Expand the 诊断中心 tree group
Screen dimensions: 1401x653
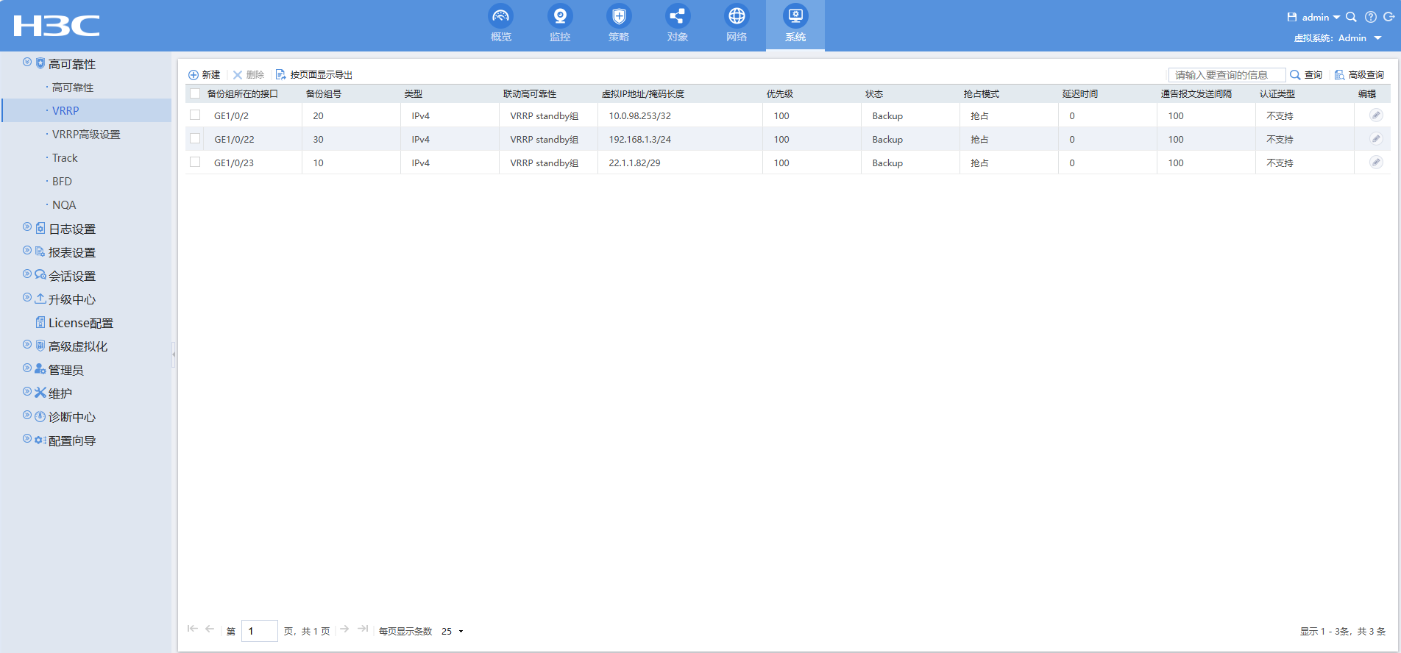pyautogui.click(x=27, y=415)
